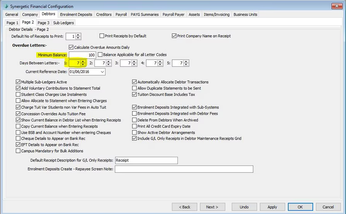Open the General tab
Viewport: 346px width, 214px height.
click(12, 15)
